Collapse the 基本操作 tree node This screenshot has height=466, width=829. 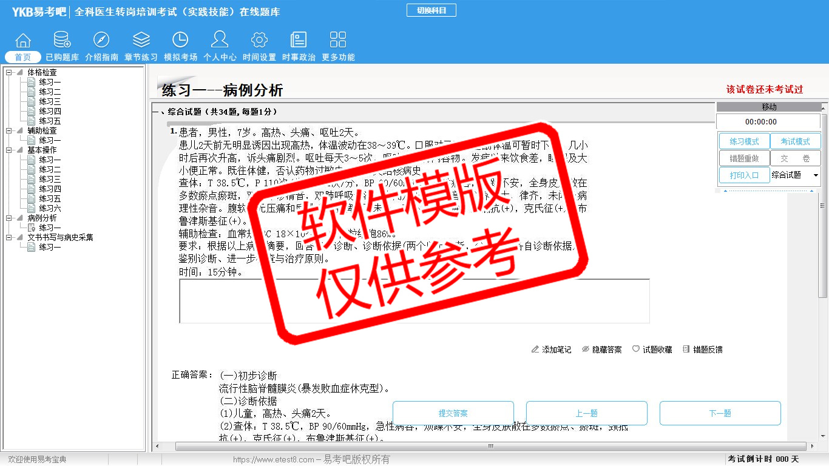click(x=9, y=150)
